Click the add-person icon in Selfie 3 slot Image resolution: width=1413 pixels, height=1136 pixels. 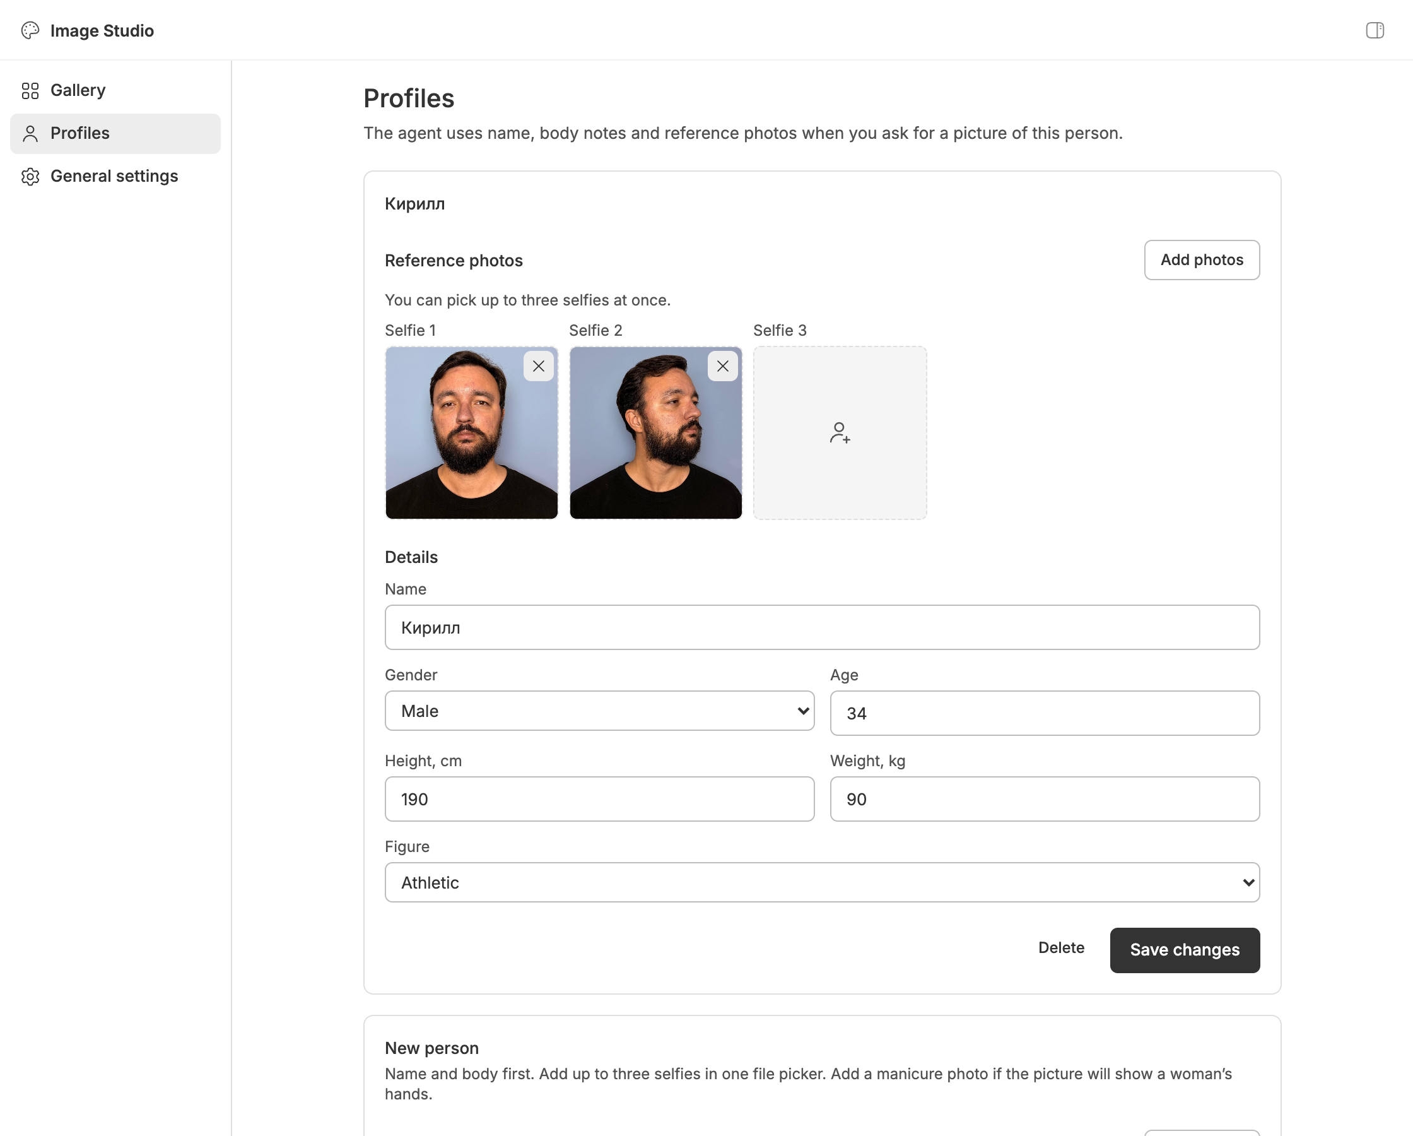pos(840,433)
